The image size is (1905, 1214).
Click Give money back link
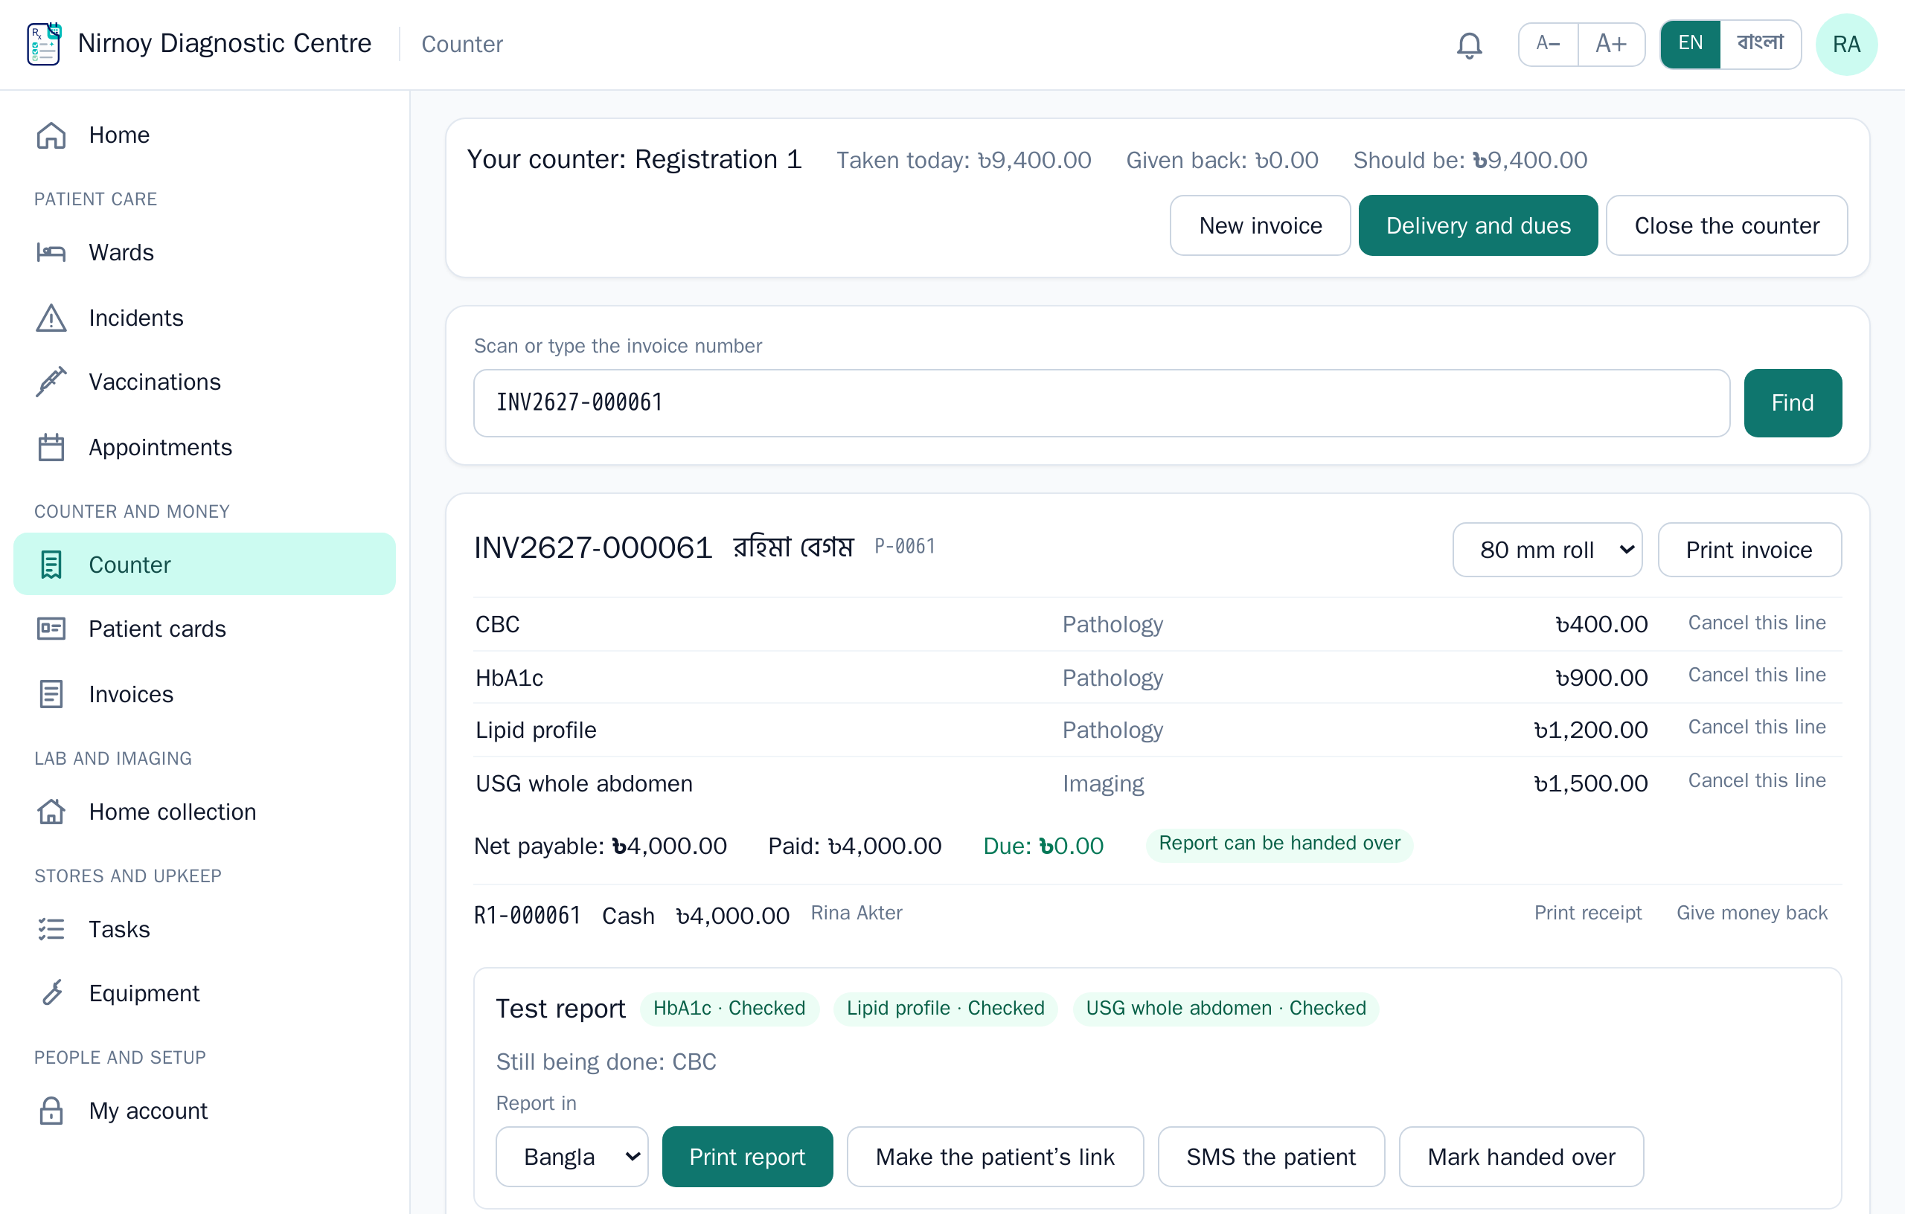click(1752, 913)
